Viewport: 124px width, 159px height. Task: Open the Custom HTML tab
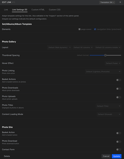pos(38,10)
